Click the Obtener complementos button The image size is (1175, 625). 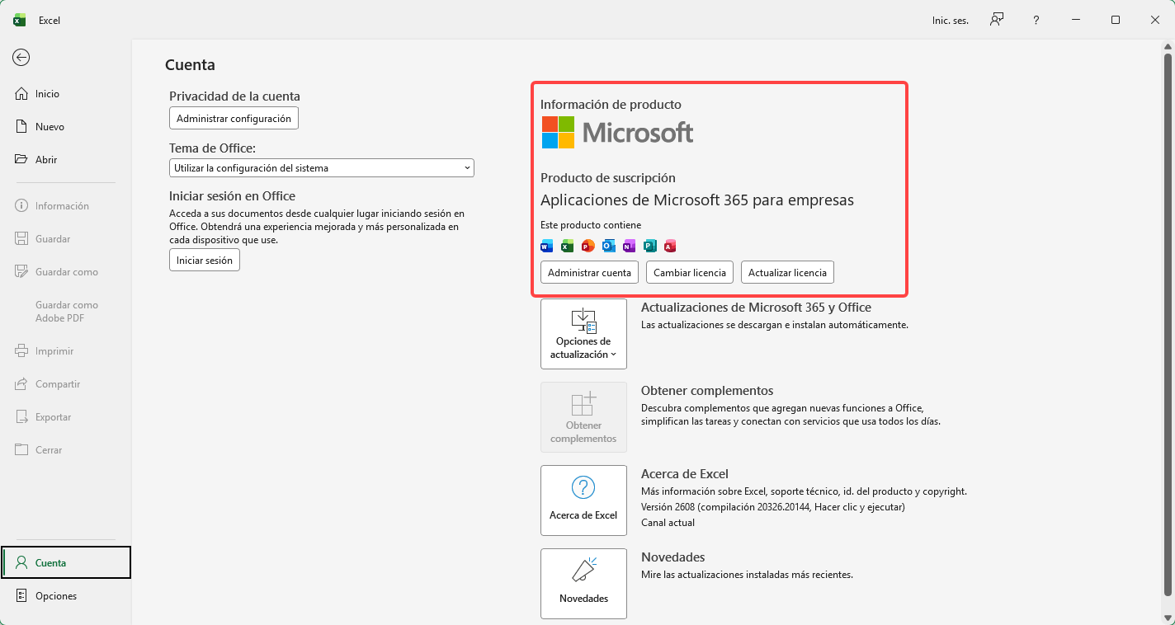click(x=583, y=417)
